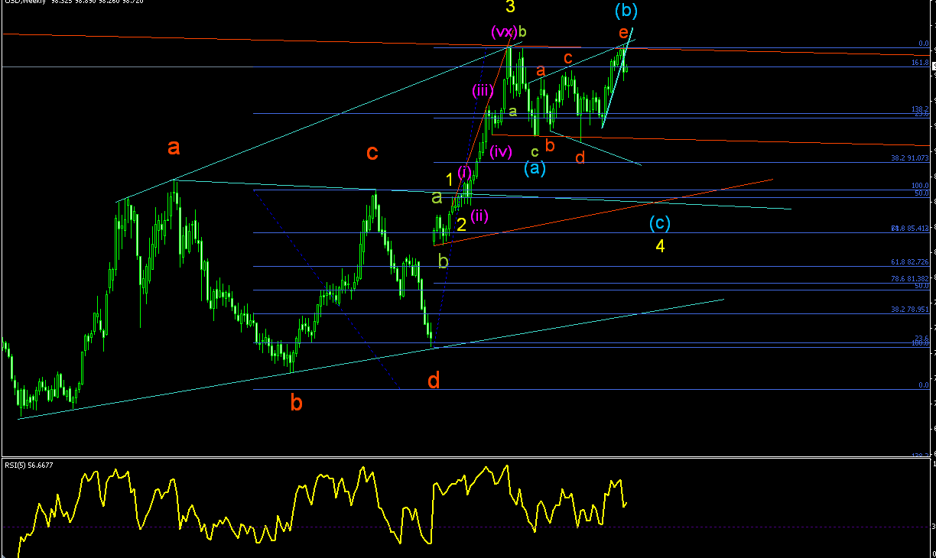
Task: Click the magenta (i) wave label
Action: [x=464, y=171]
